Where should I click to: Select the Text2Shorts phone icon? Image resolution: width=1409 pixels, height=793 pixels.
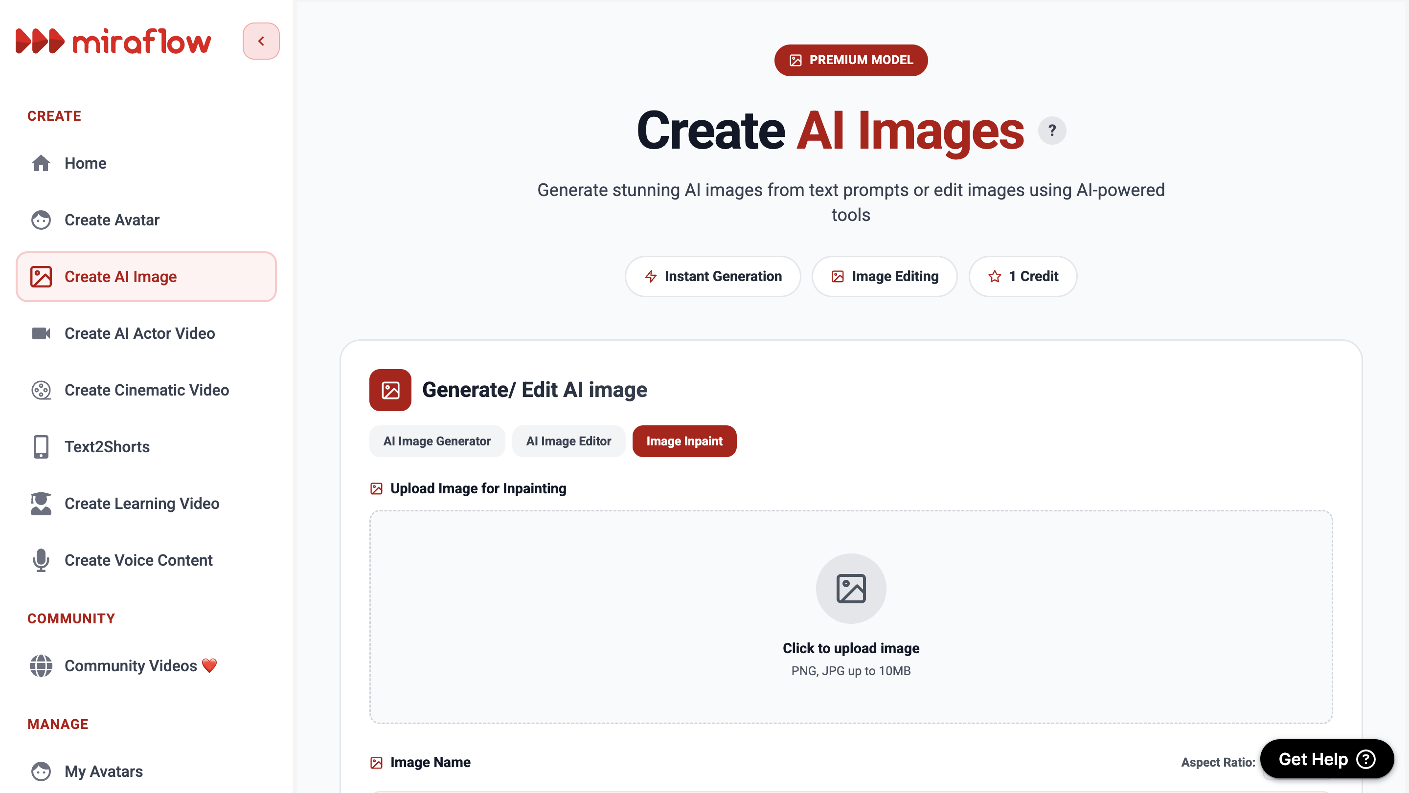pyautogui.click(x=41, y=446)
